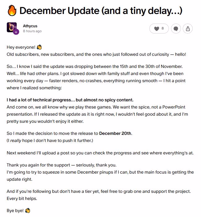The image size is (201, 217).
Task: Like the post with the heart button
Action: (x=157, y=29)
